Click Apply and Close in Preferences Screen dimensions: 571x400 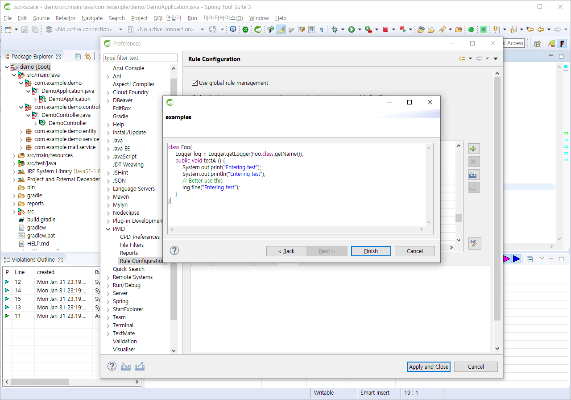(x=429, y=367)
